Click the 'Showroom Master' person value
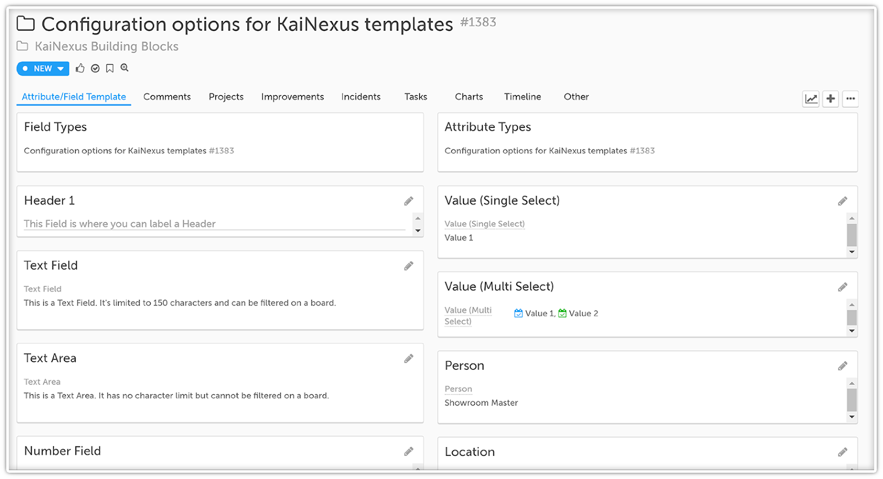The width and height of the screenshot is (883, 479). 481,403
